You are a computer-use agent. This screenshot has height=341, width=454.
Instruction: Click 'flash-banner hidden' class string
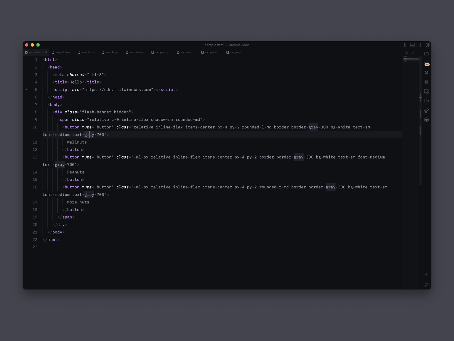(x=105, y=112)
